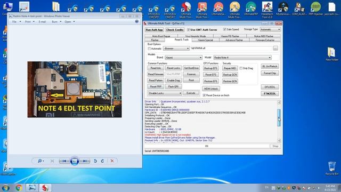Switch to Ultimate Multi Tool taskbar item
The width and height of the screenshot is (341, 192).
[x=45, y=188]
